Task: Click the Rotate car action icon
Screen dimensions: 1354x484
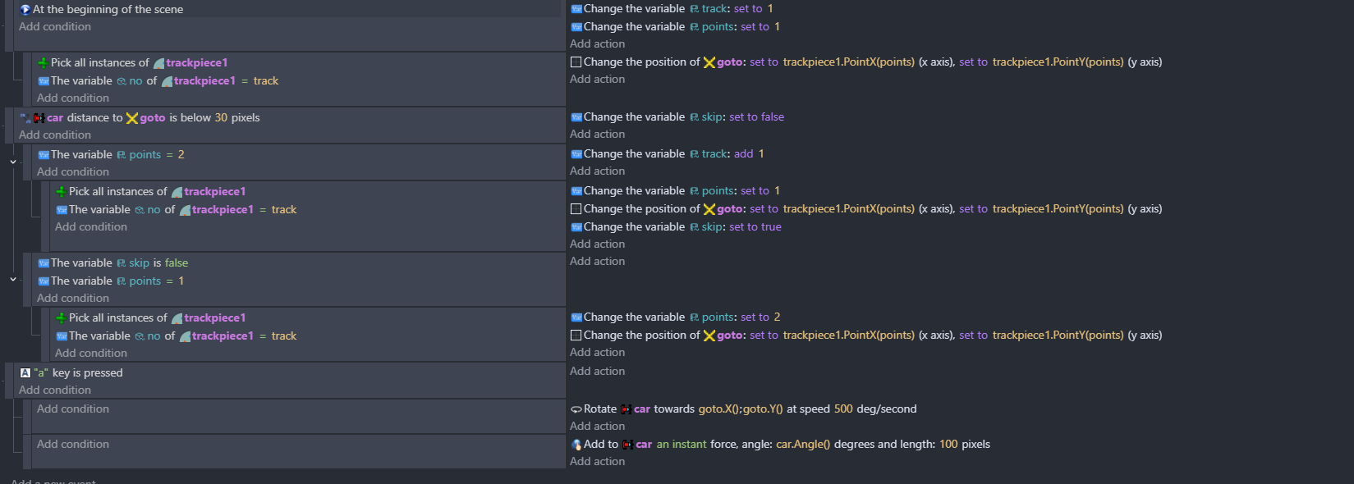Action: 576,409
